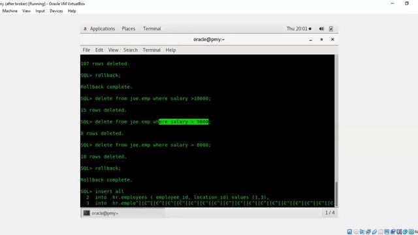Click the Applications foot logo icon

click(x=85, y=29)
